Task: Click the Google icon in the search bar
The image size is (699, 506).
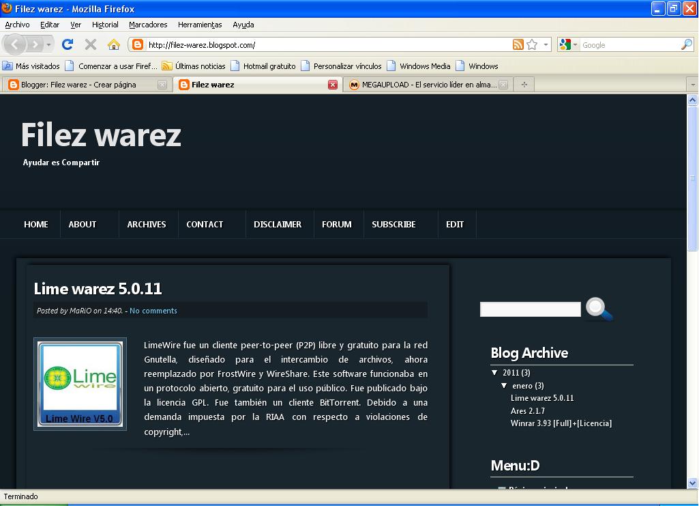Action: click(565, 44)
